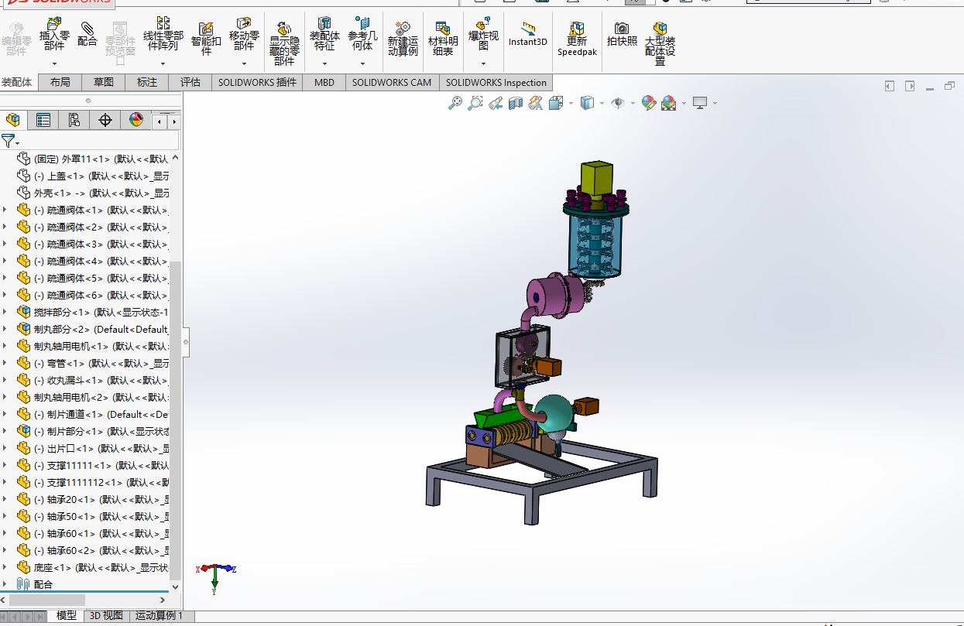Select the FeatureManager design tree tab icon
Viewport: 964px width, 626px height.
coord(12,120)
